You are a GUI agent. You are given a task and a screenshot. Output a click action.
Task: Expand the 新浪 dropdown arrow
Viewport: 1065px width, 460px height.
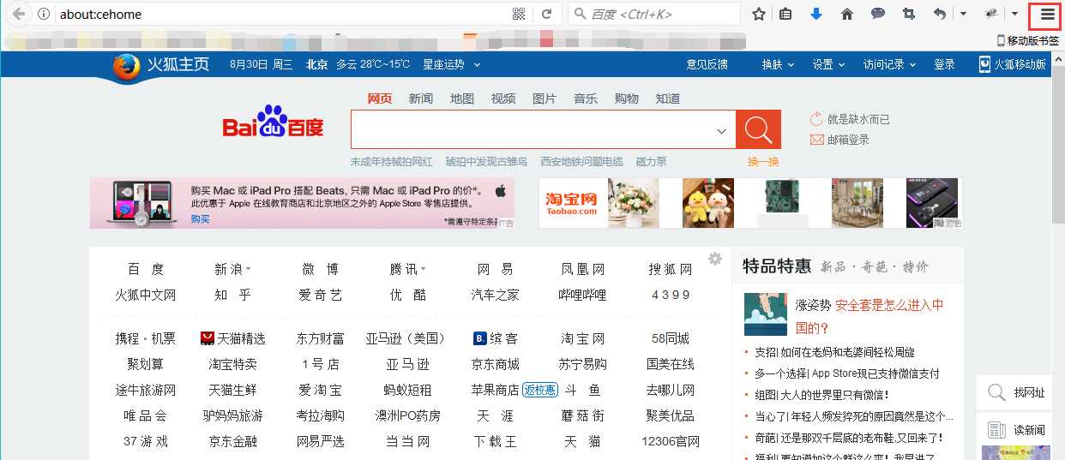pos(248,269)
